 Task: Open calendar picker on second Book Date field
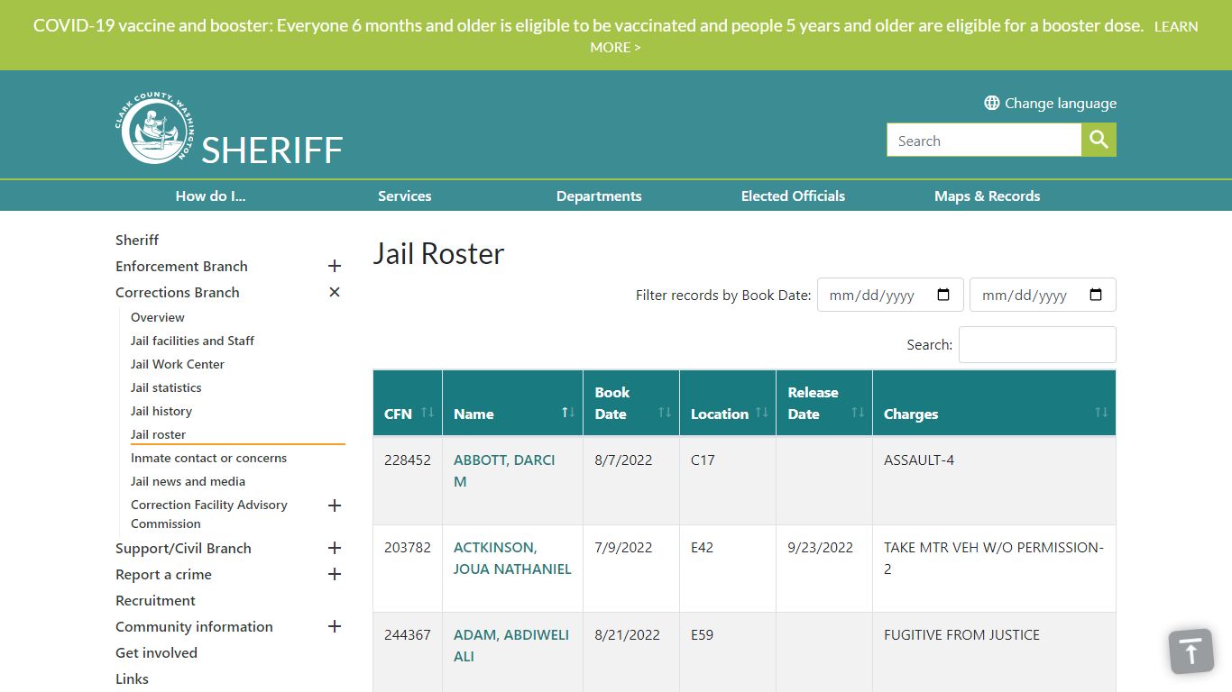[1096, 295]
